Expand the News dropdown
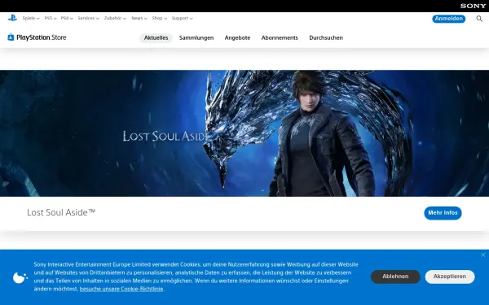Viewport: 489px width, 305px height. pos(139,19)
